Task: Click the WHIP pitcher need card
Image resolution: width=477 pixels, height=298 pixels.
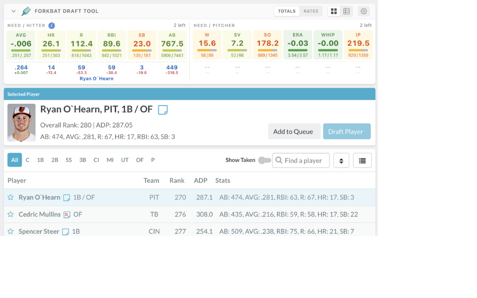Action: click(x=328, y=45)
